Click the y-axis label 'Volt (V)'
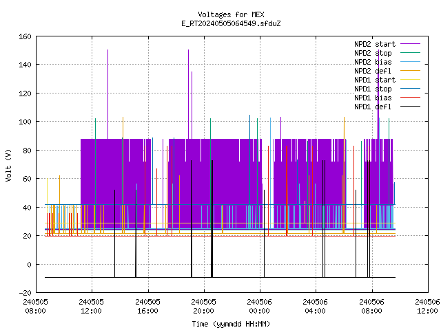This screenshot has height=330, width=441. coord(8,165)
